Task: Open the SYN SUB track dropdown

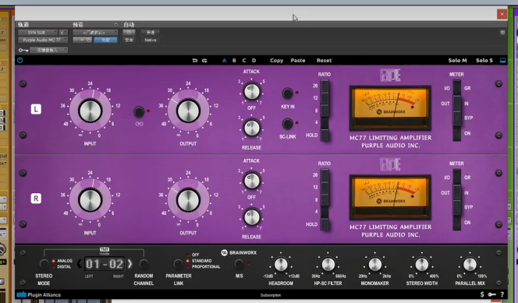Action: pyautogui.click(x=38, y=32)
